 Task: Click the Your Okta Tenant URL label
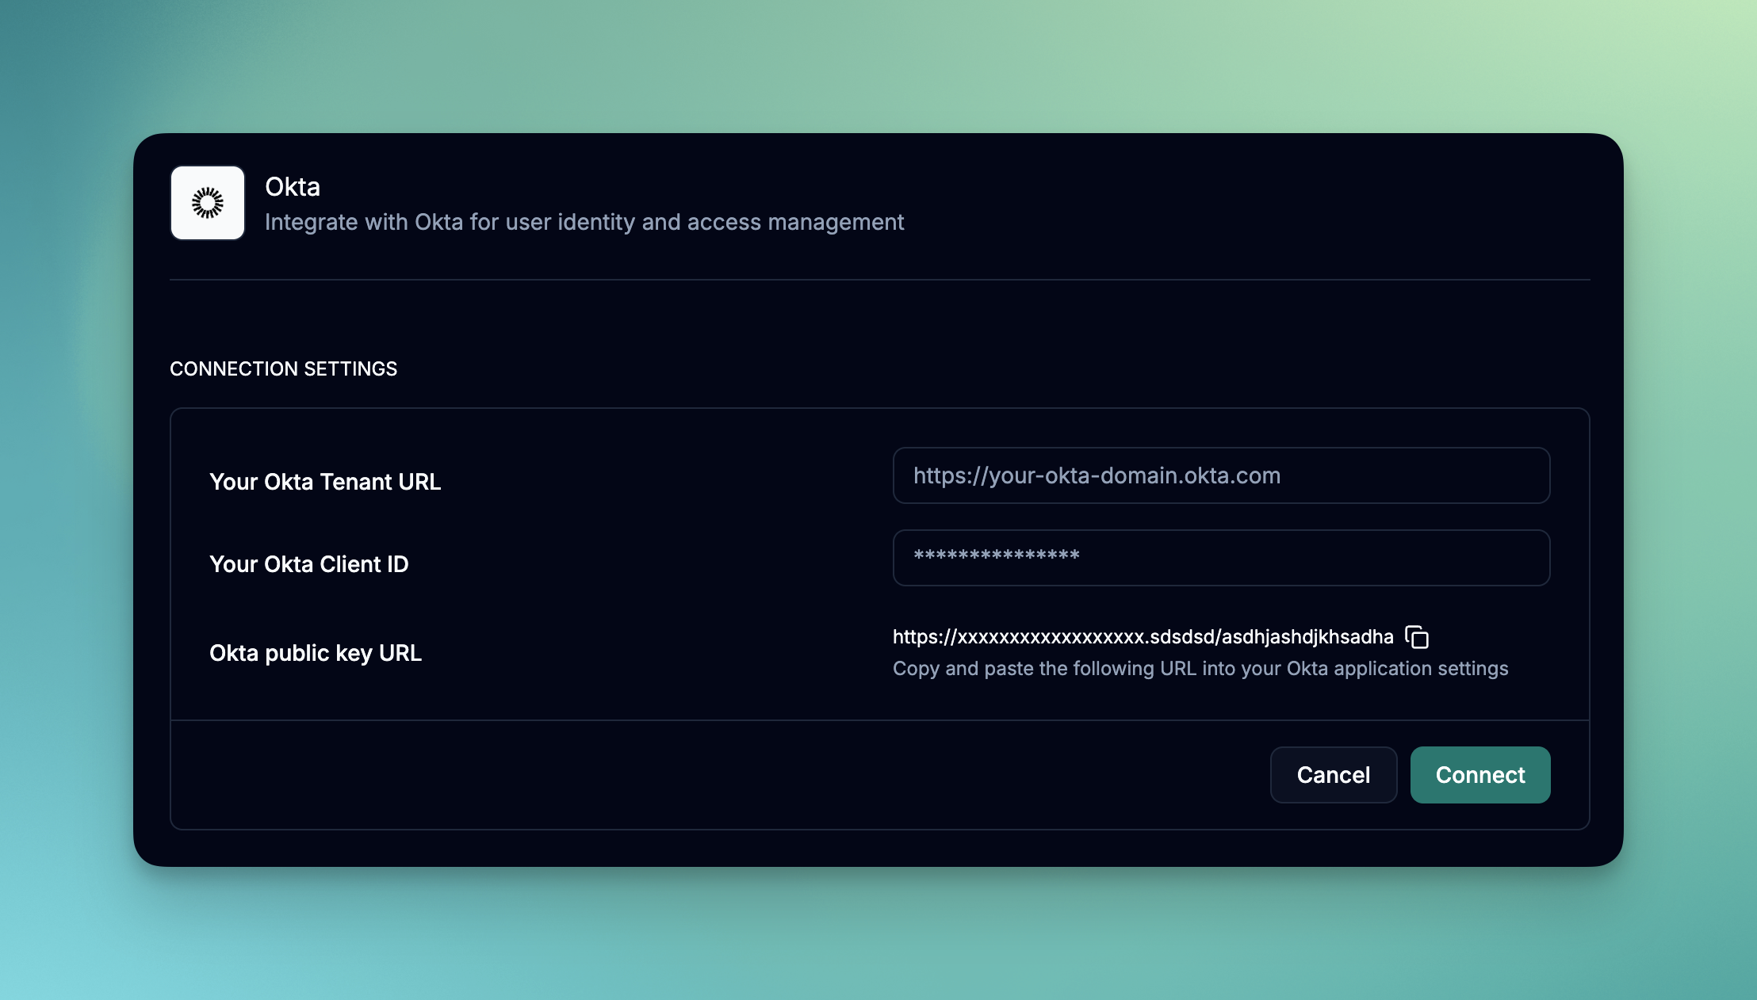(x=325, y=482)
